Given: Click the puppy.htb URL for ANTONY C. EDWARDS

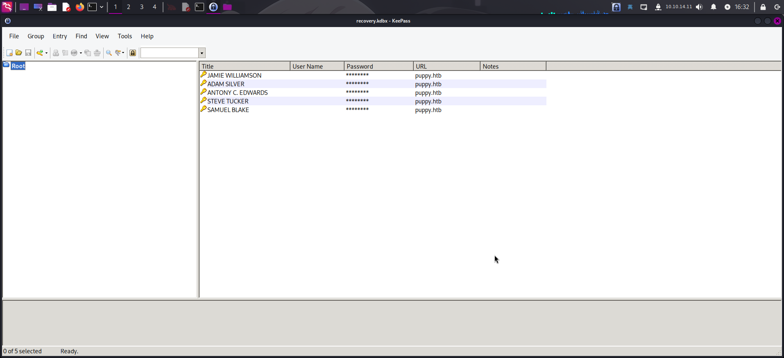Looking at the screenshot, I should (428, 93).
